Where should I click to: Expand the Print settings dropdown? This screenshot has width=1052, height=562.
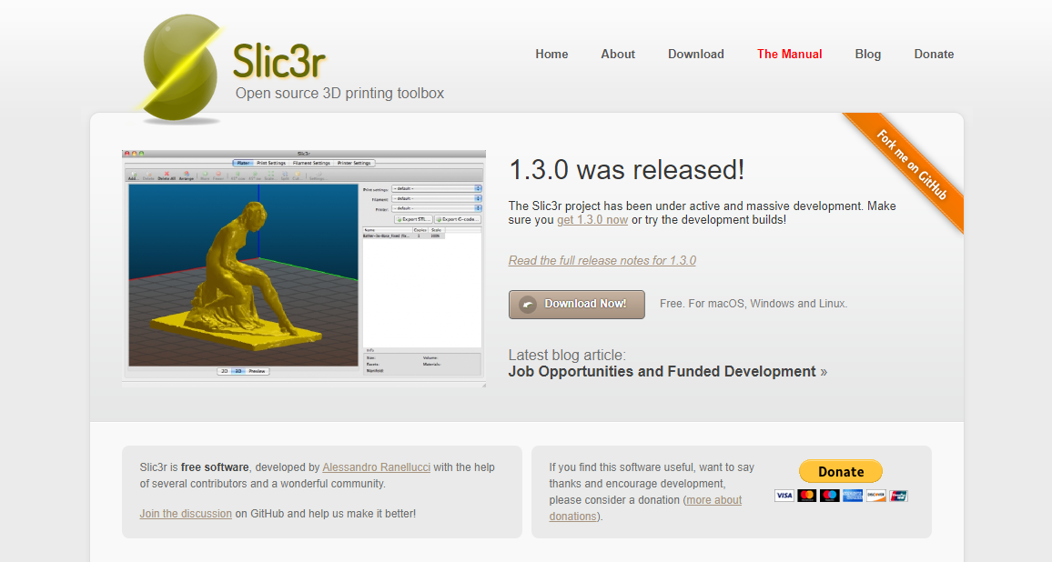pyautogui.click(x=436, y=189)
